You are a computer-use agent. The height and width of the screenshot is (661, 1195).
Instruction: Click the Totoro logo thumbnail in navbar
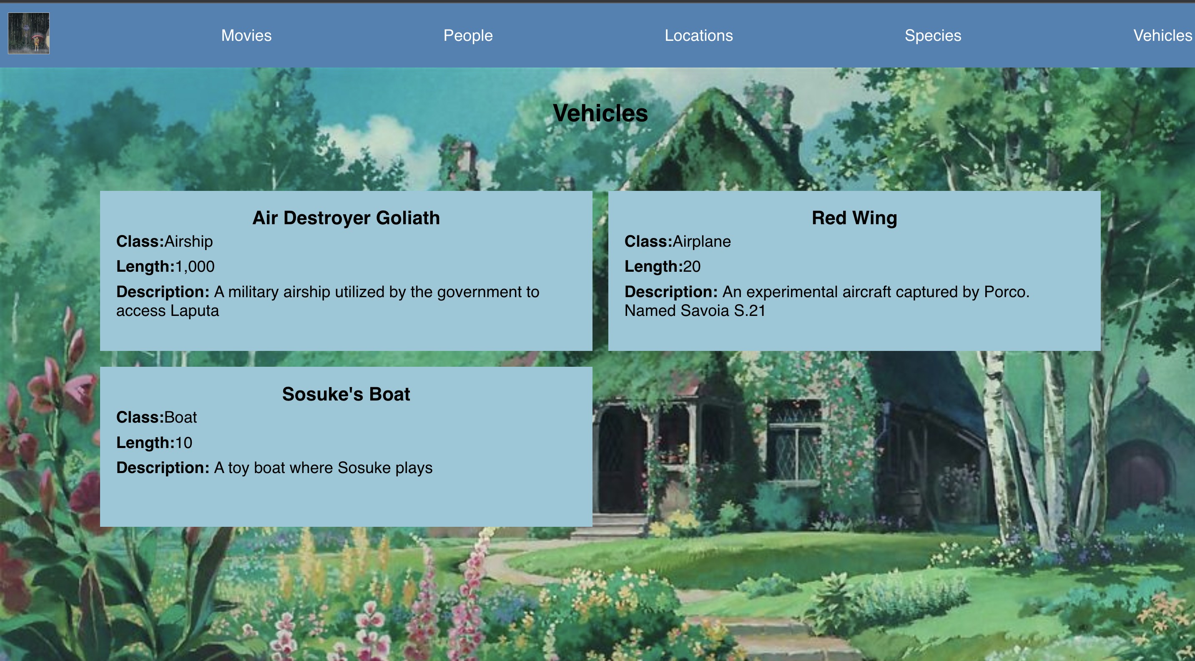point(29,33)
